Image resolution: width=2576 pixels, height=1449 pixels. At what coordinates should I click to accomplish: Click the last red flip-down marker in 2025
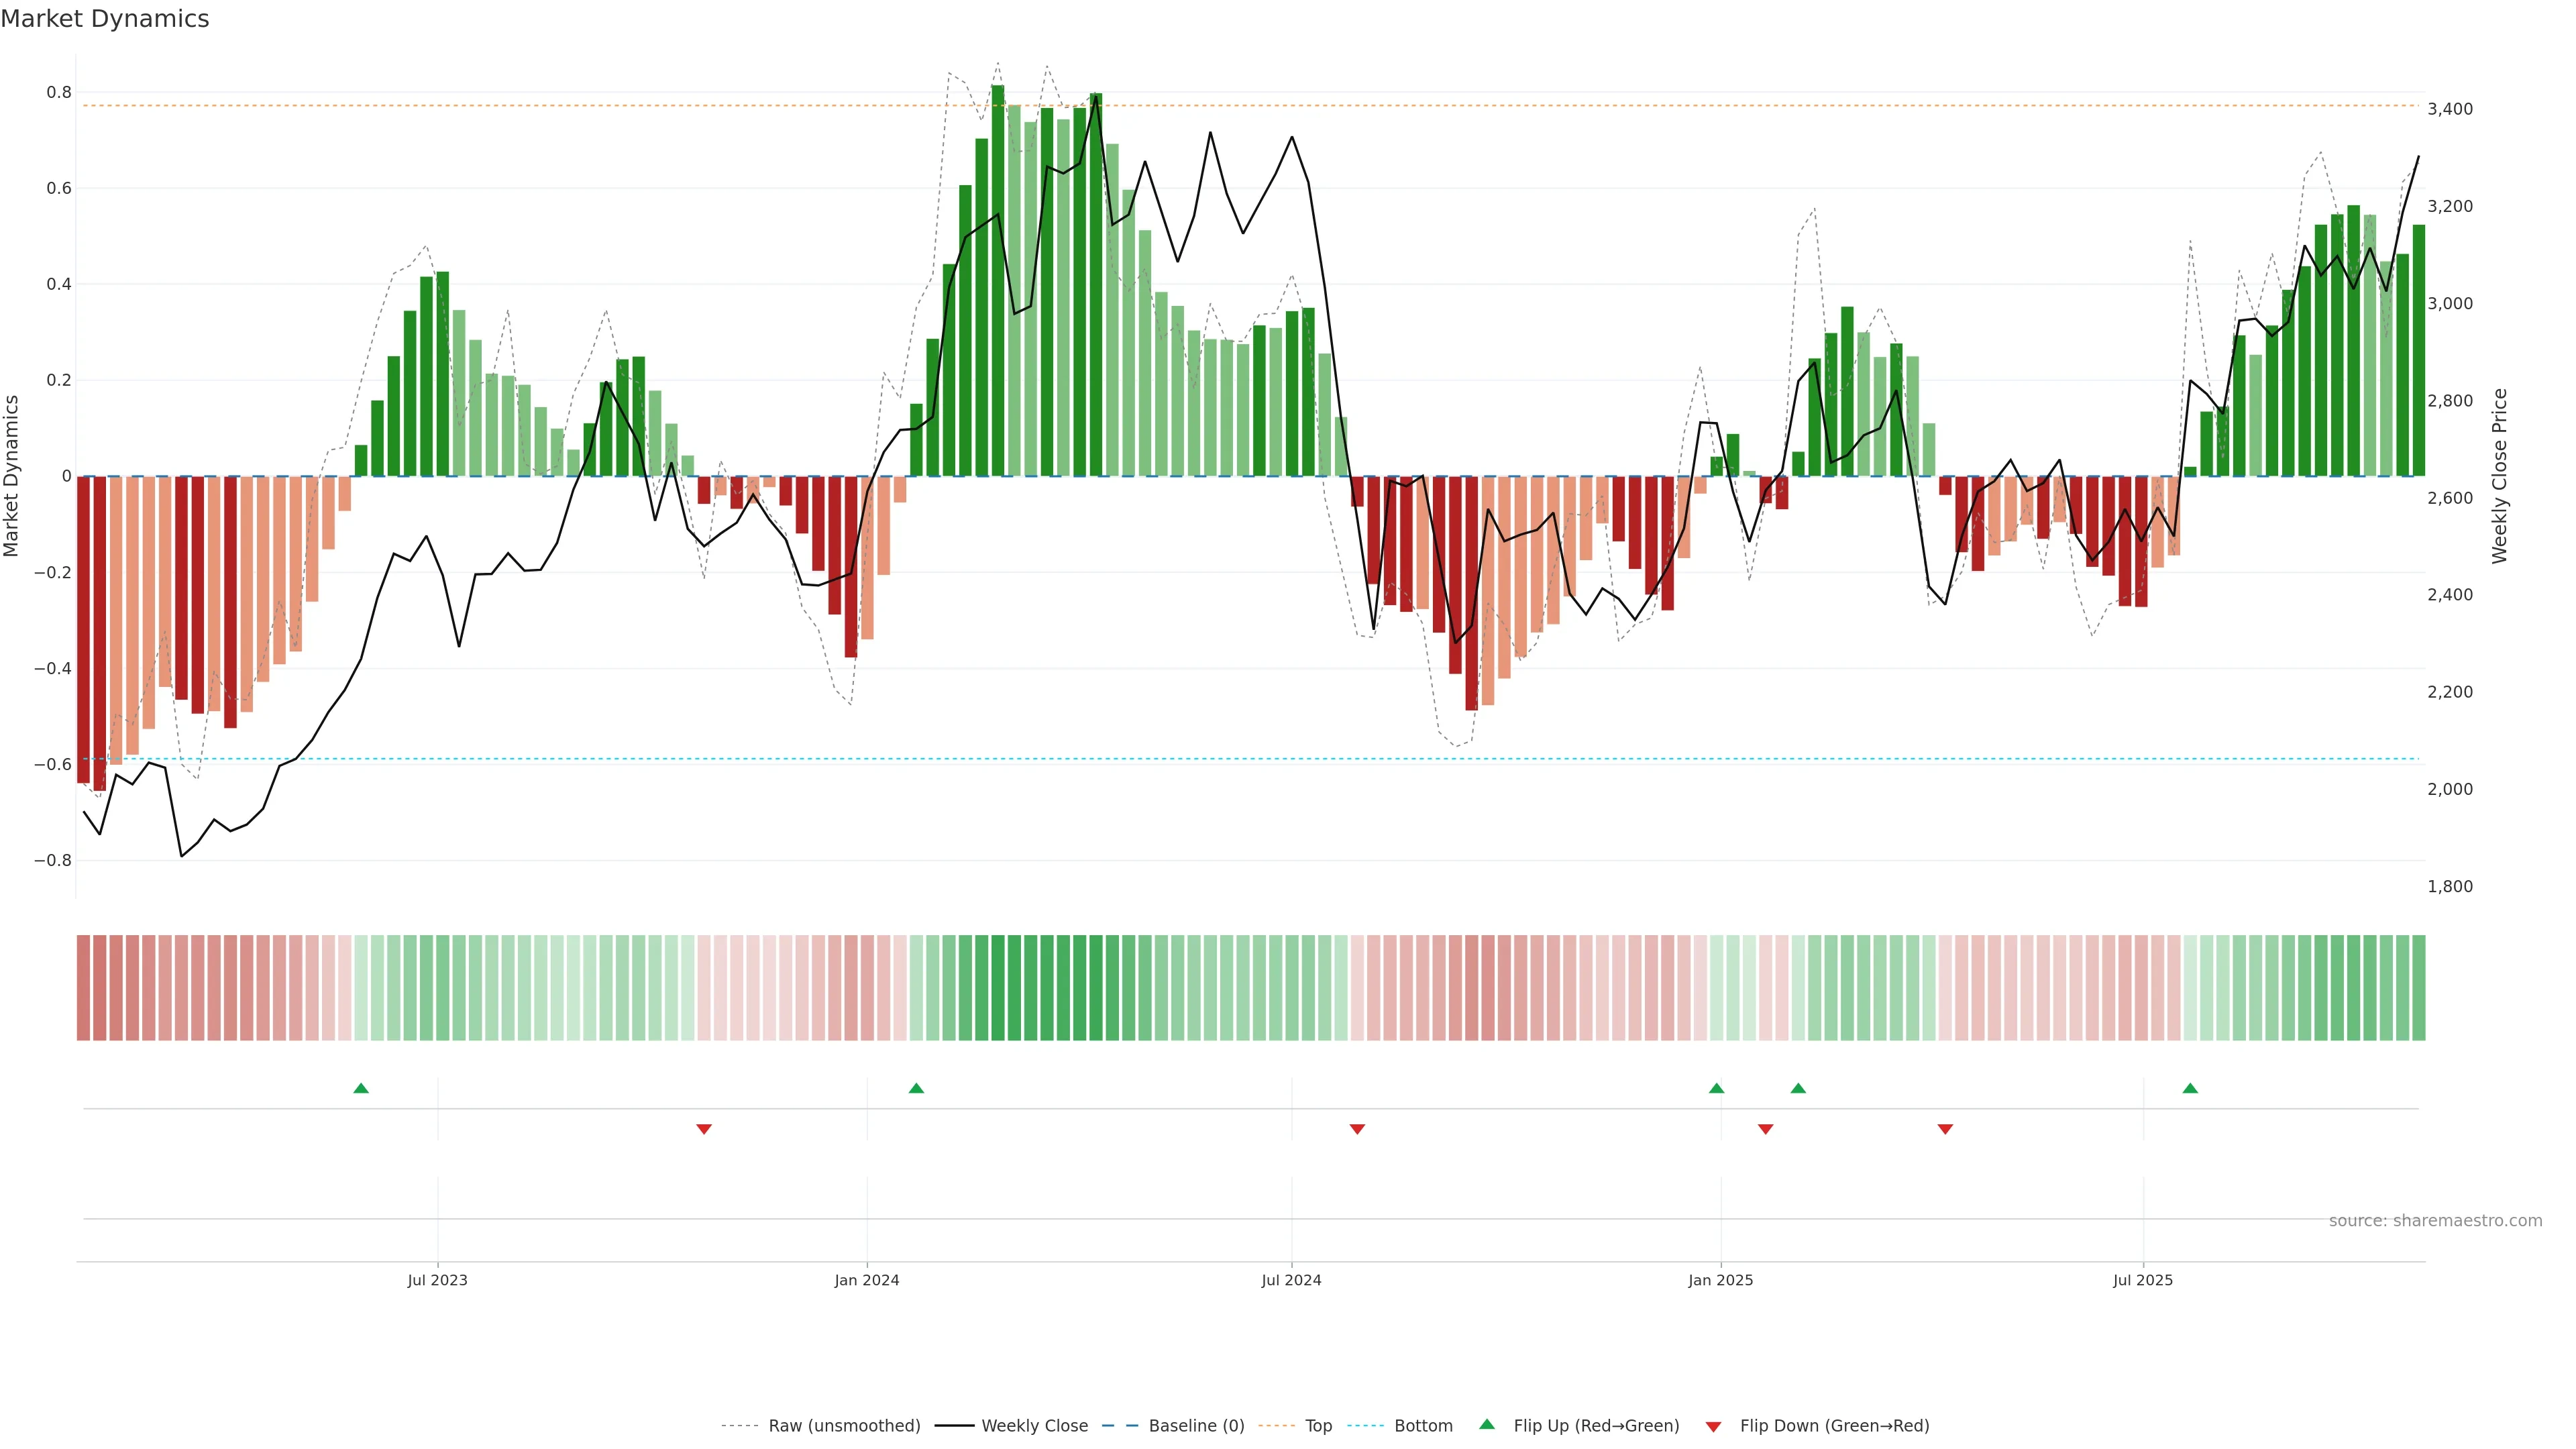coord(1945,1129)
